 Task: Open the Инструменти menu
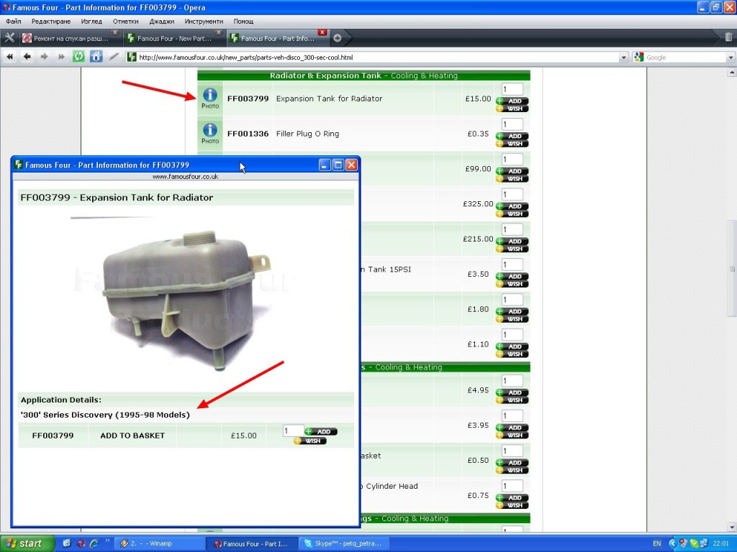pos(204,21)
